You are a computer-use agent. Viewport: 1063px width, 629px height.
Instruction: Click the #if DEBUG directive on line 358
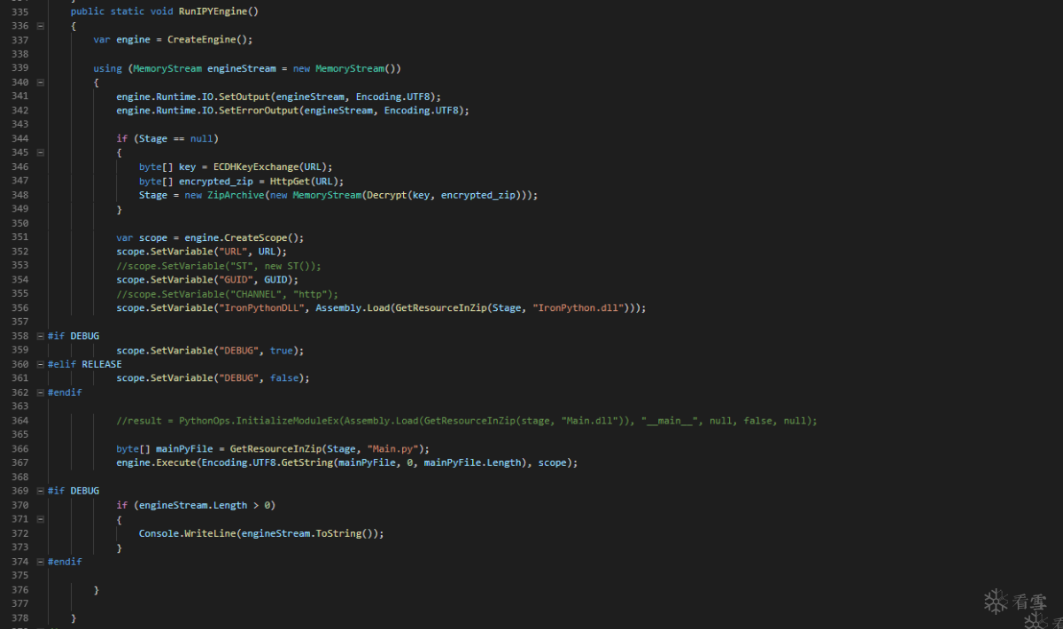[x=74, y=337]
